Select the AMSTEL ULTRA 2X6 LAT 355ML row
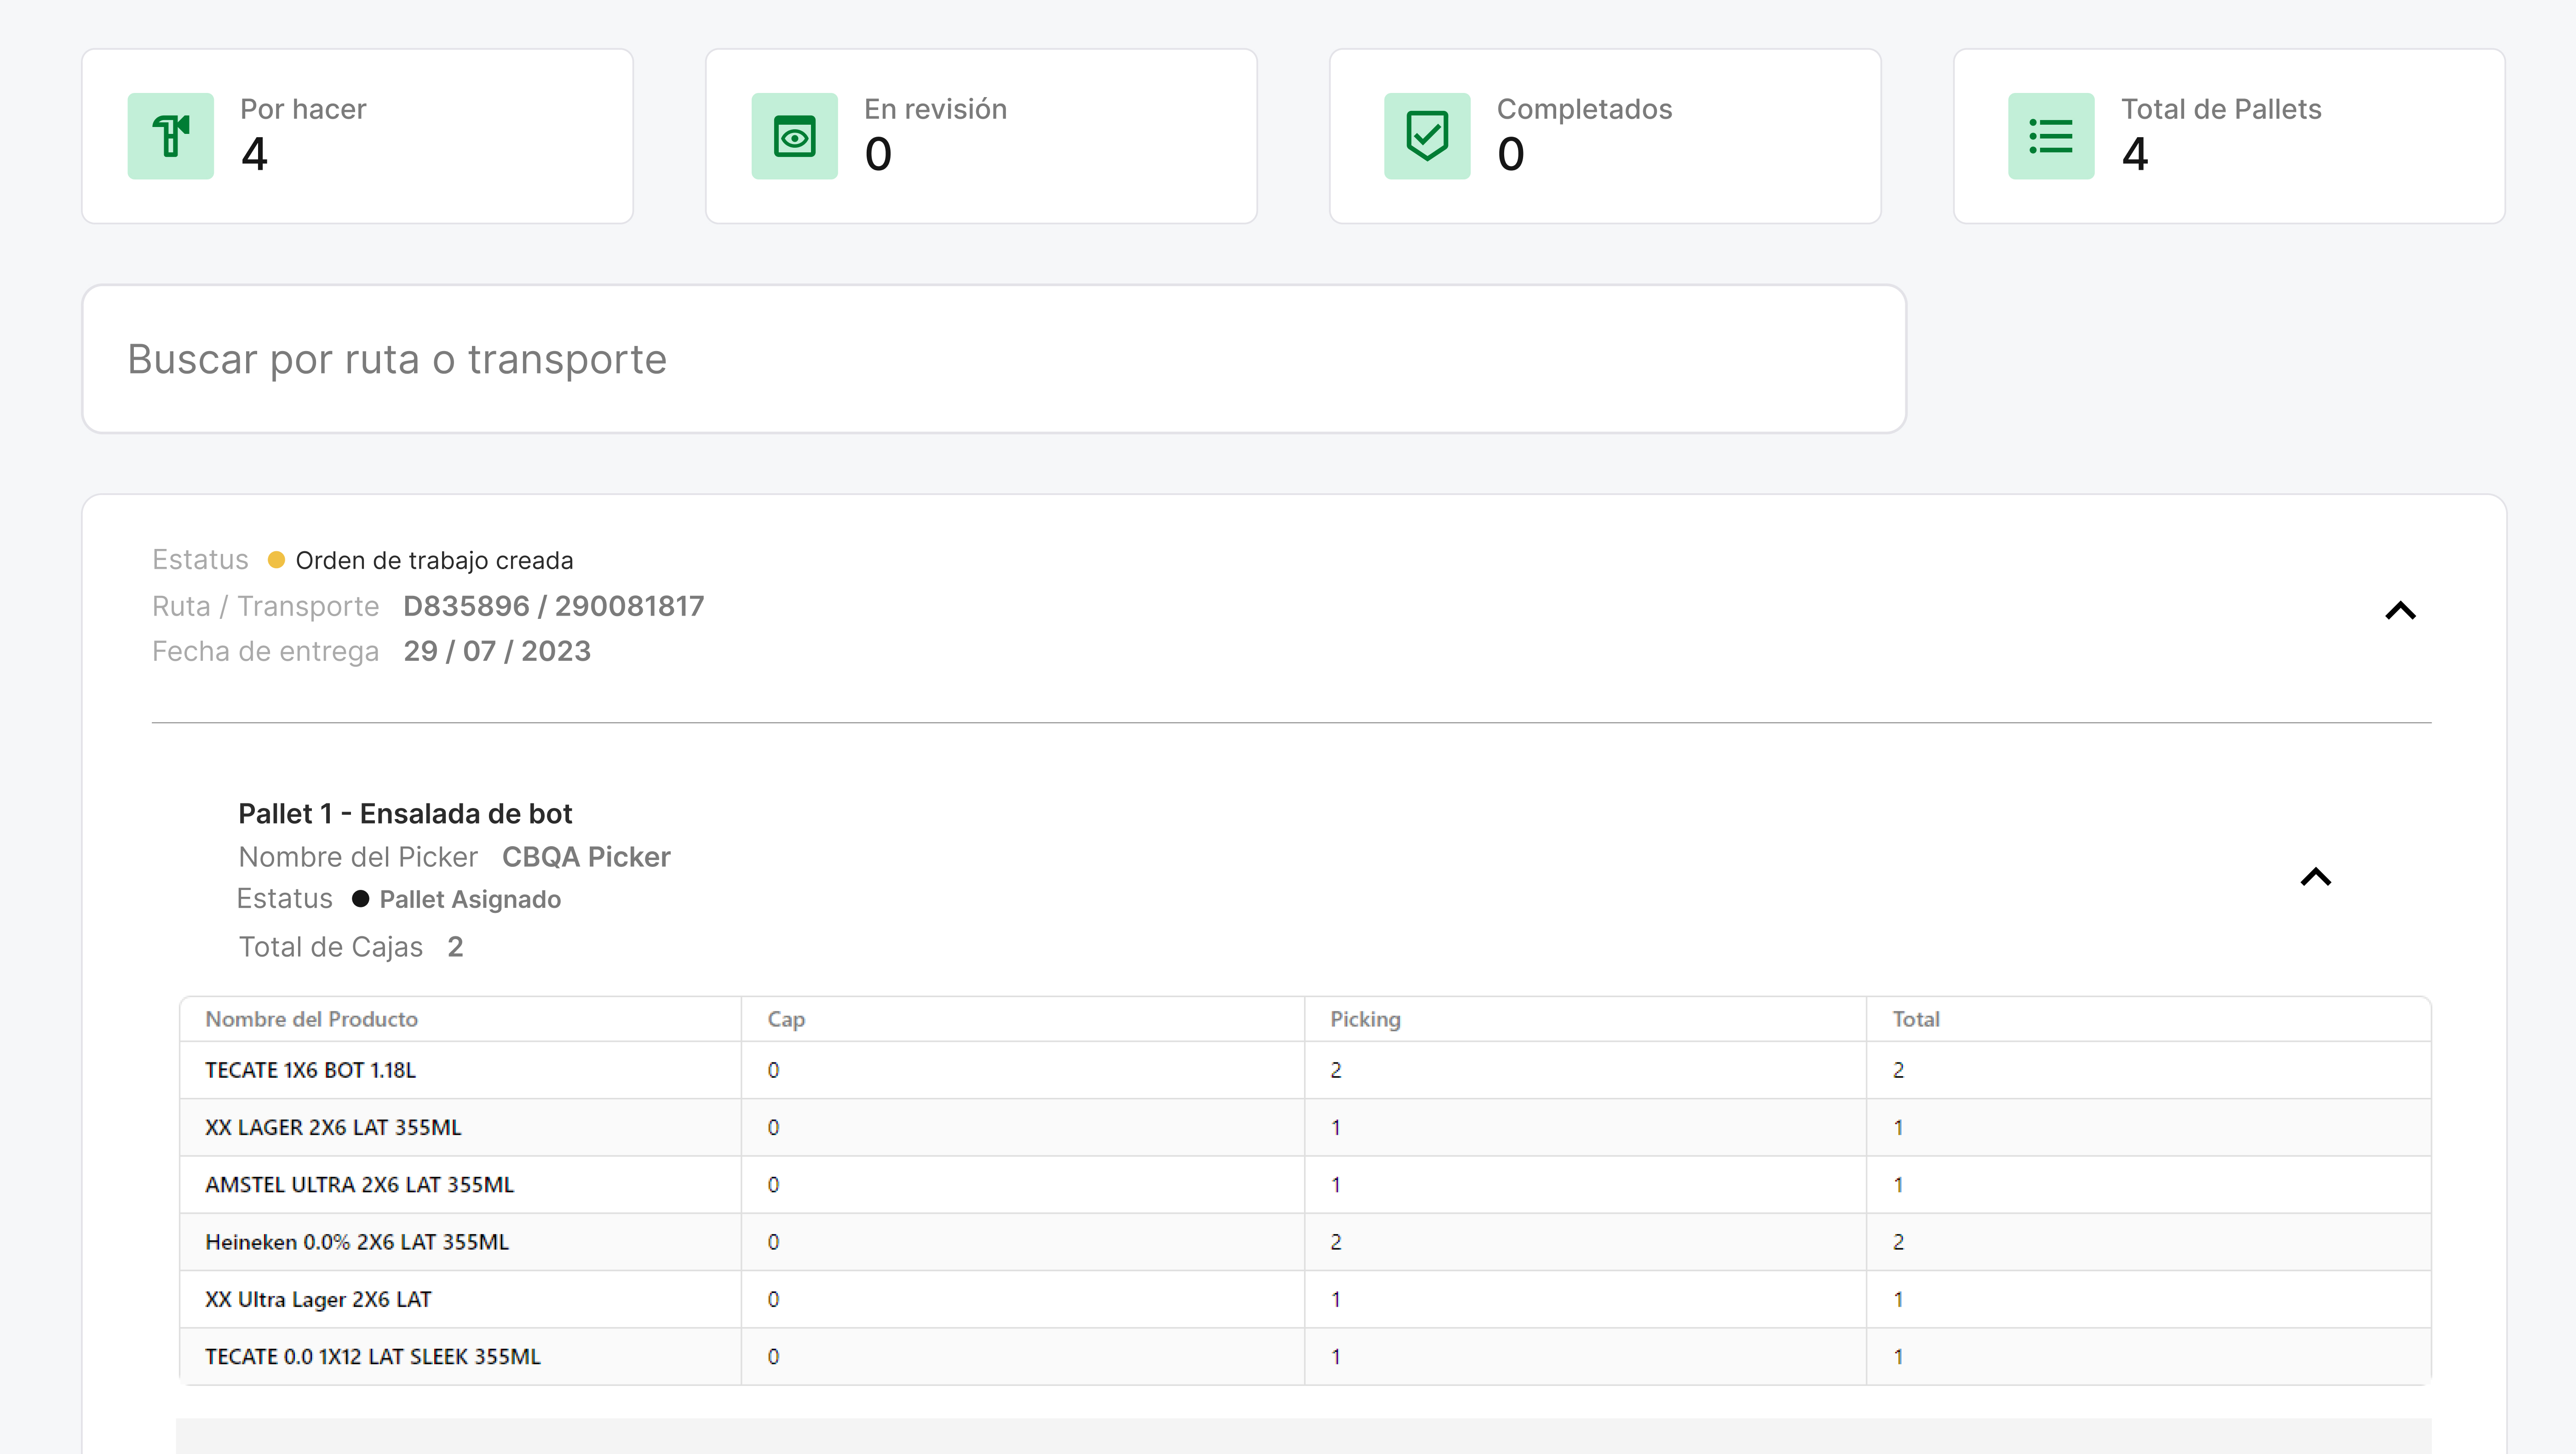2576x1454 pixels. click(x=1305, y=1185)
